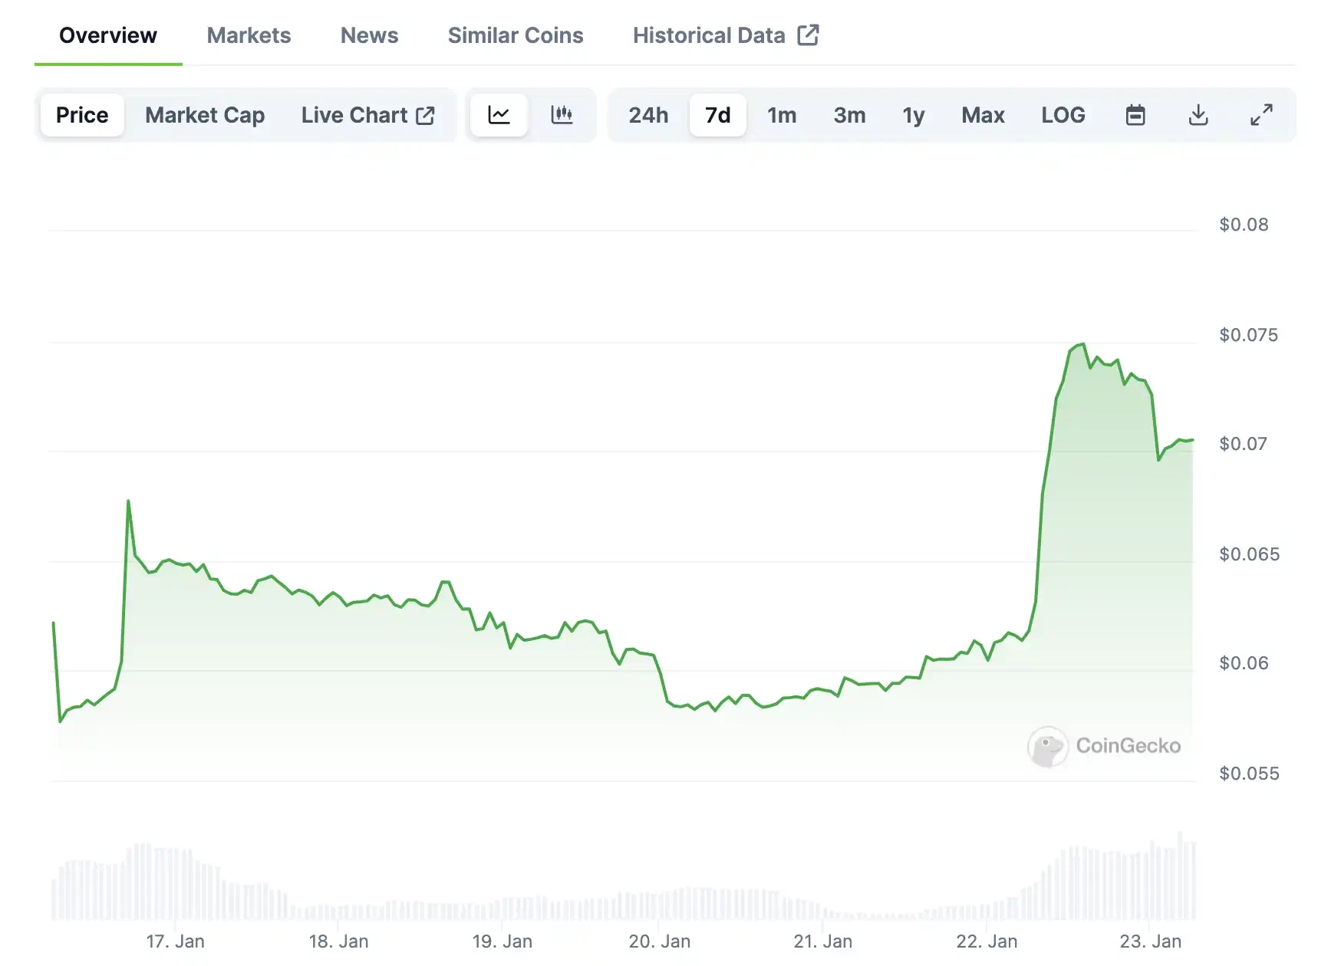Screen dimensions: 1318x966
Task: Select the Price view toggle
Action: pyautogui.click(x=82, y=115)
